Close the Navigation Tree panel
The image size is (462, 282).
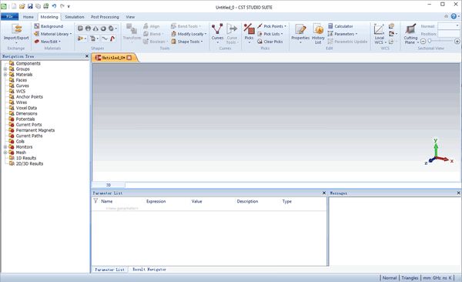point(87,56)
